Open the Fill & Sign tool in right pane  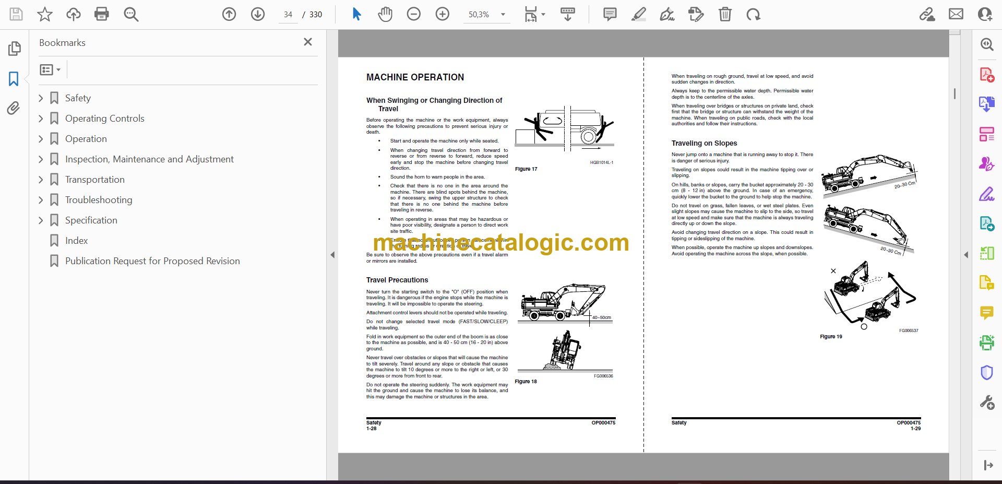pos(986,194)
